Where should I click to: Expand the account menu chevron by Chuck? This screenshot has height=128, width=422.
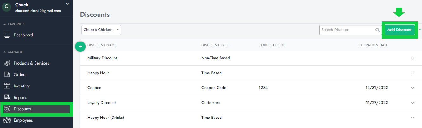67,4
